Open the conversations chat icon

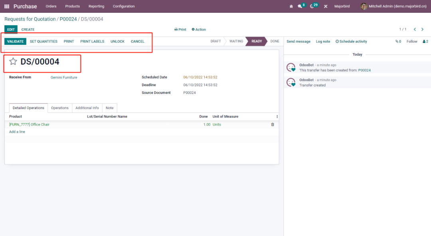click(x=300, y=6)
